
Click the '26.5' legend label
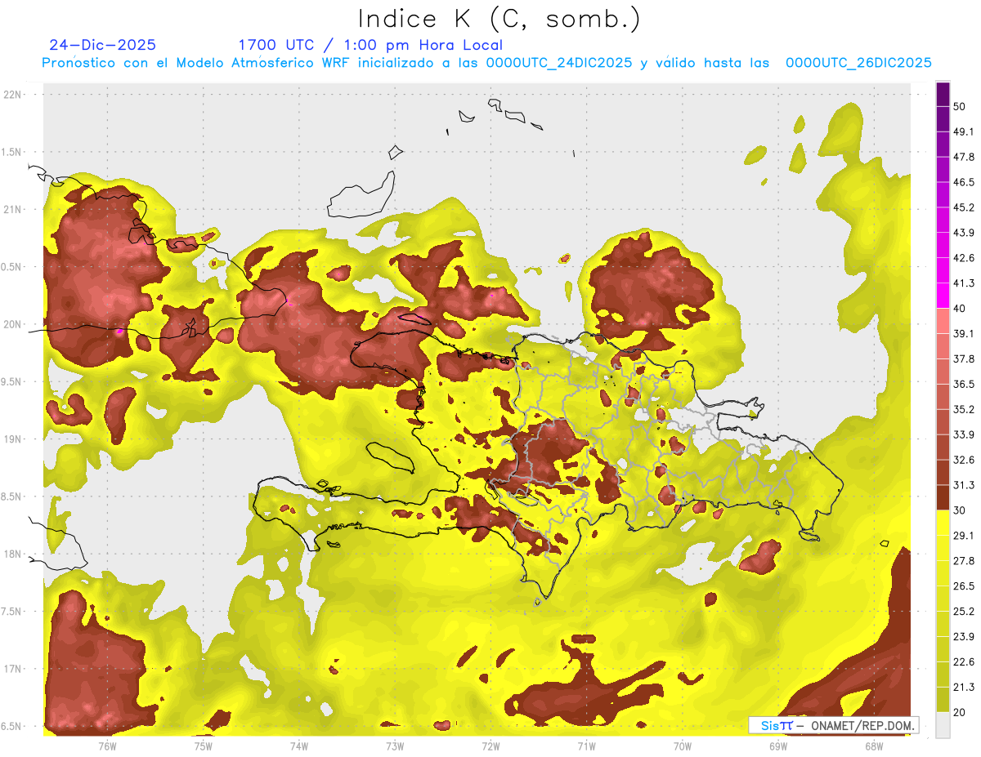pos(964,586)
